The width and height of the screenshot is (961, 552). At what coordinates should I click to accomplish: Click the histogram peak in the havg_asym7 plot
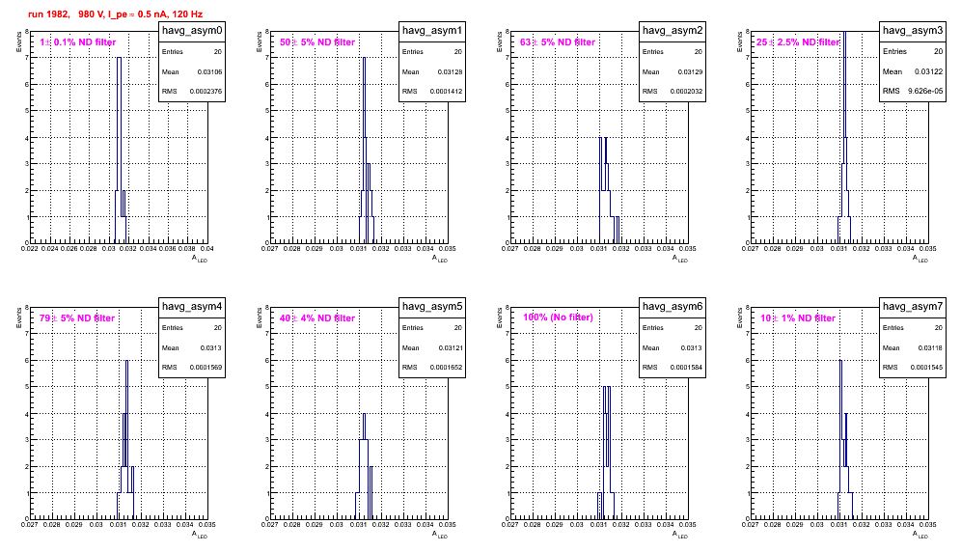click(x=840, y=361)
